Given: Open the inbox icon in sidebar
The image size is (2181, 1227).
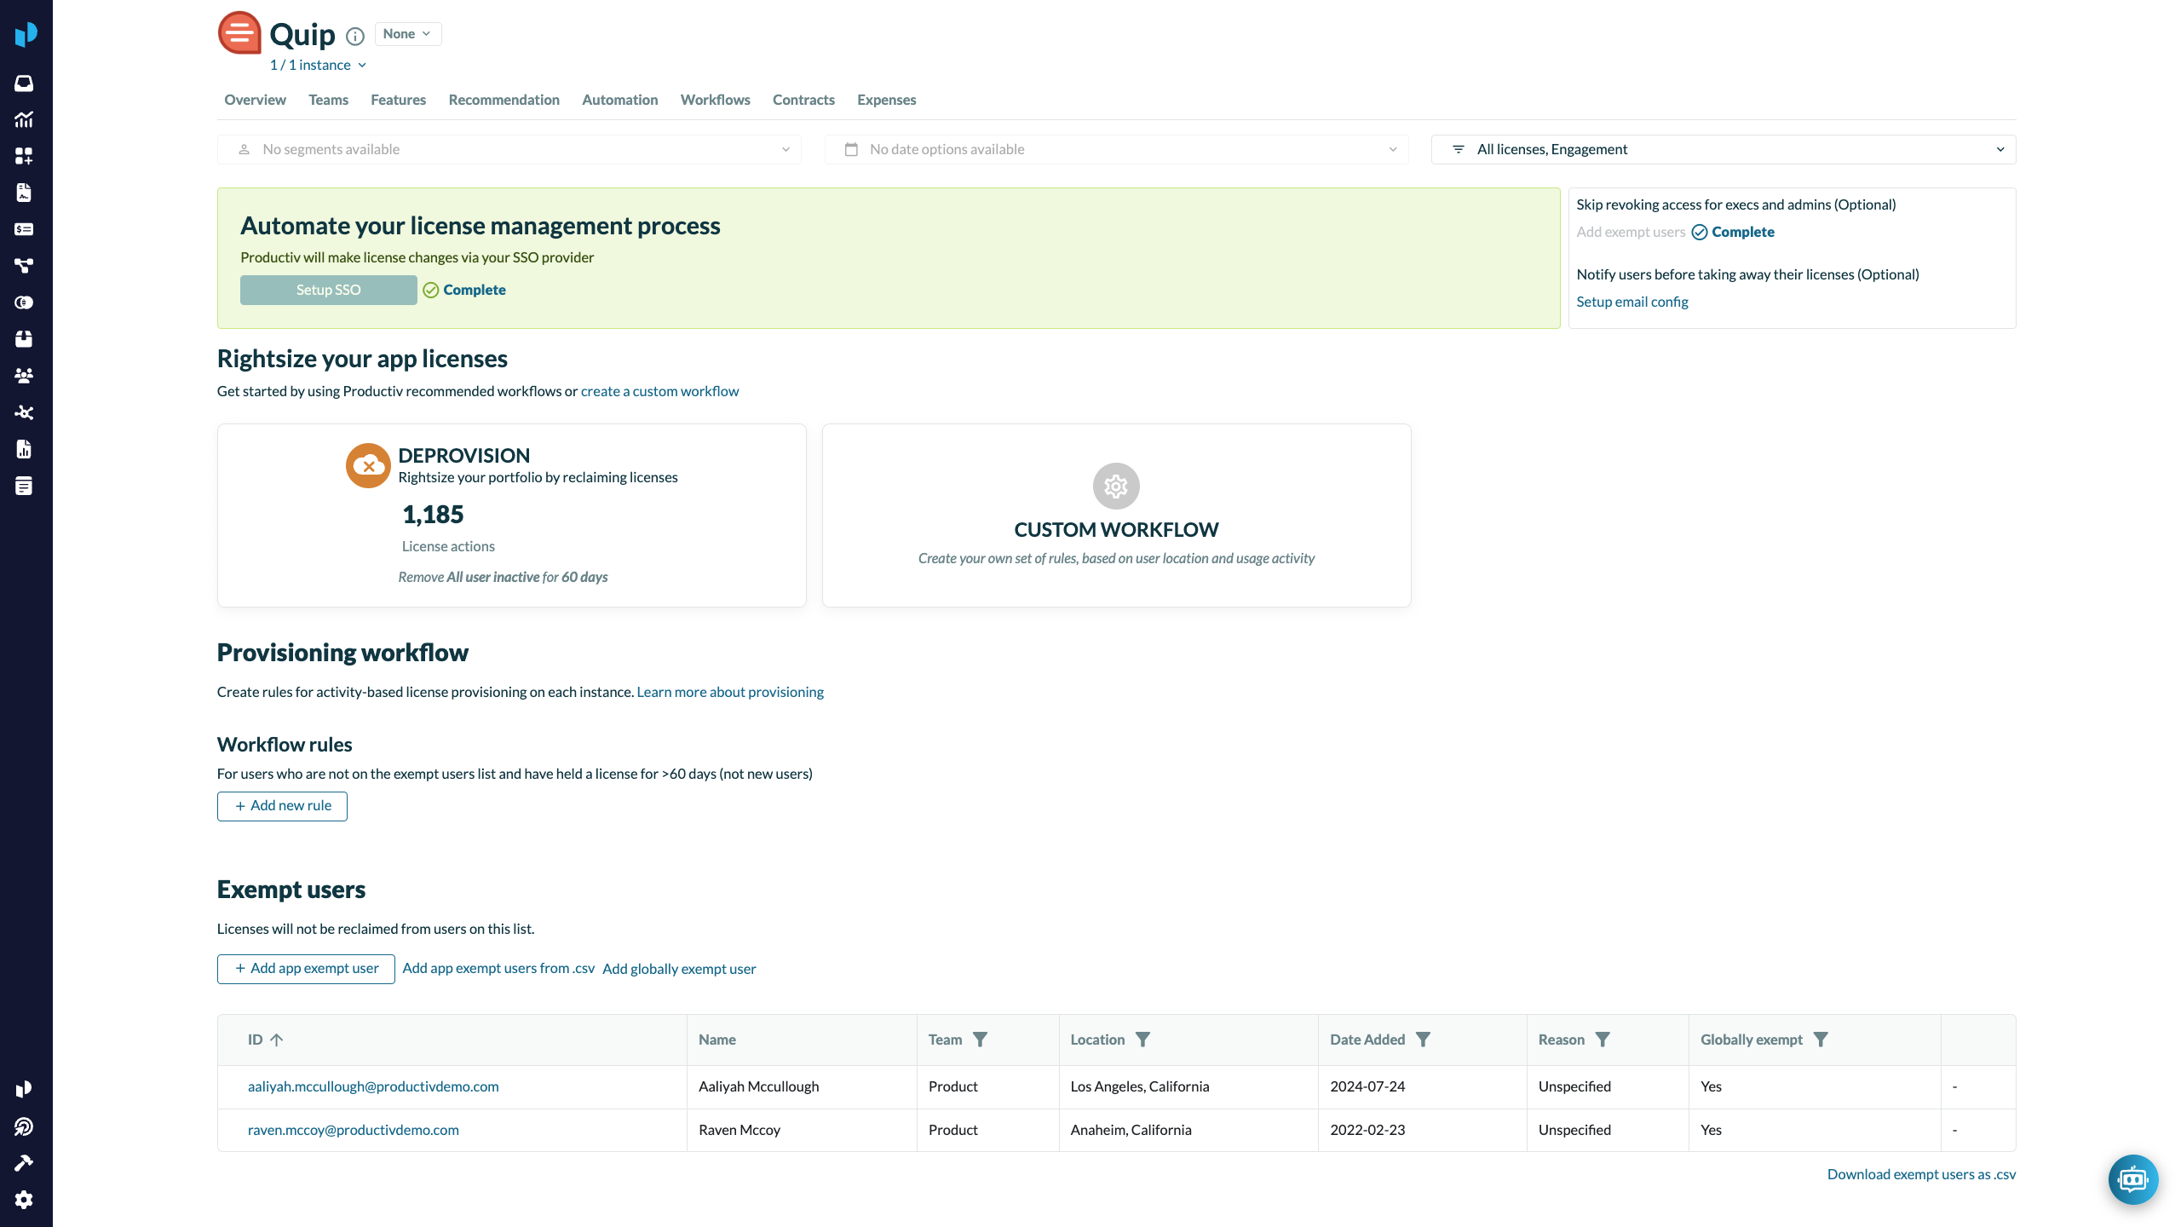Looking at the screenshot, I should coord(24,83).
